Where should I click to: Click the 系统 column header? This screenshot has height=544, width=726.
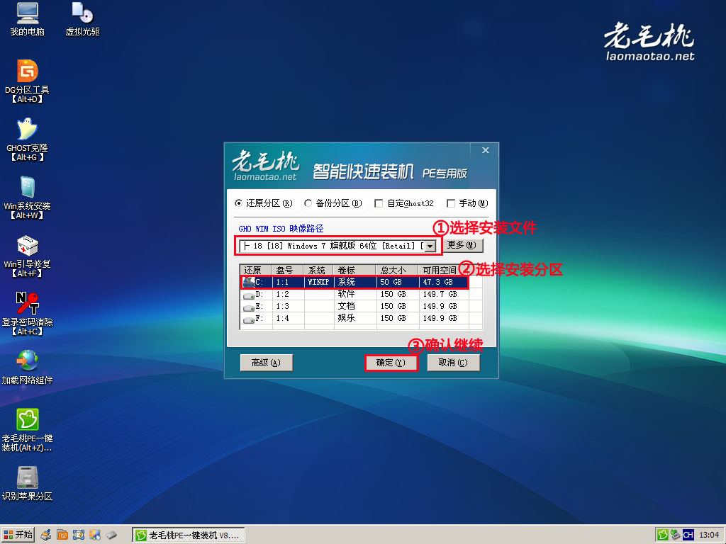coord(318,270)
